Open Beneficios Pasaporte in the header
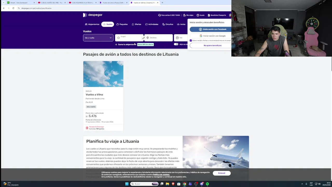Image resolution: width=332 pixels, height=187 pixels. pyautogui.click(x=217, y=15)
